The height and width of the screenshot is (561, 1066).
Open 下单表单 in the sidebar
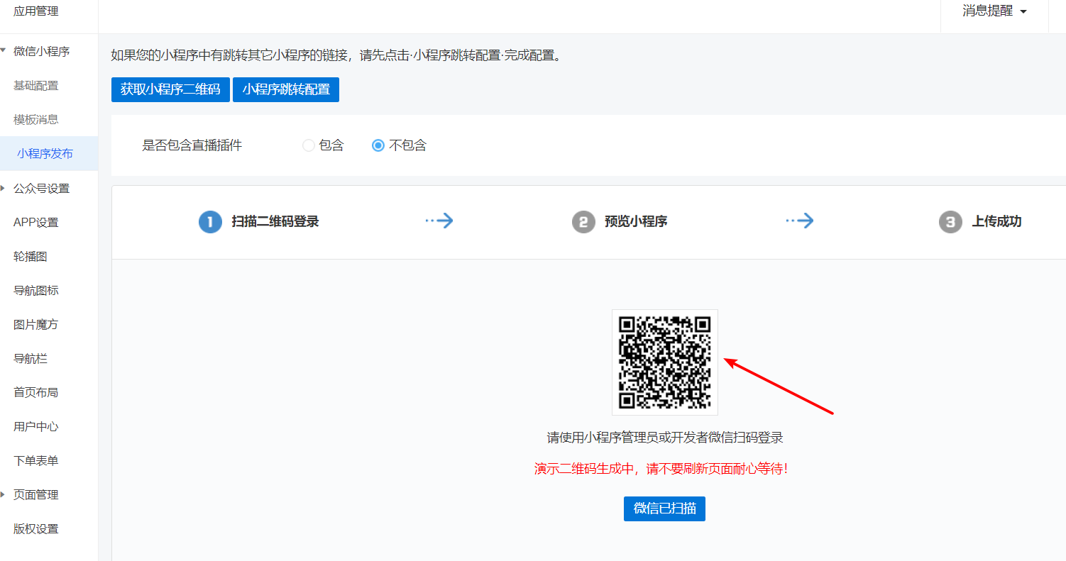point(36,460)
